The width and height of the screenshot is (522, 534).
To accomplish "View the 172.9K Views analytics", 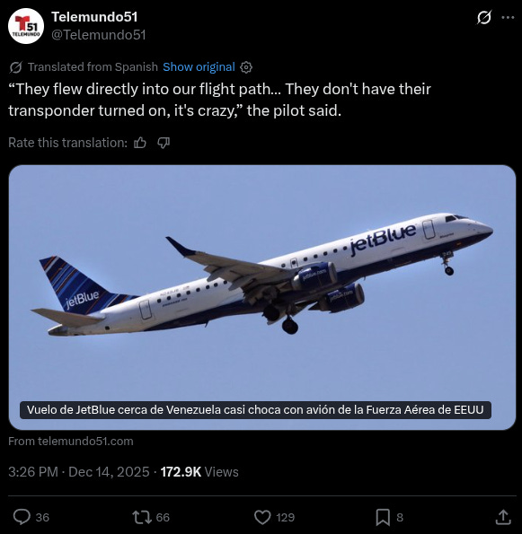I will pyautogui.click(x=199, y=472).
